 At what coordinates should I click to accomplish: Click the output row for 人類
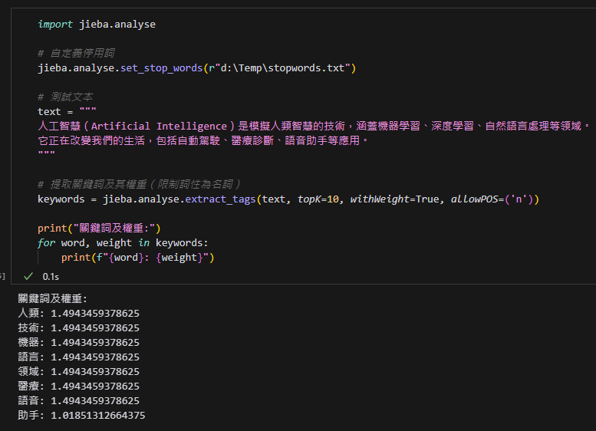[x=79, y=313]
